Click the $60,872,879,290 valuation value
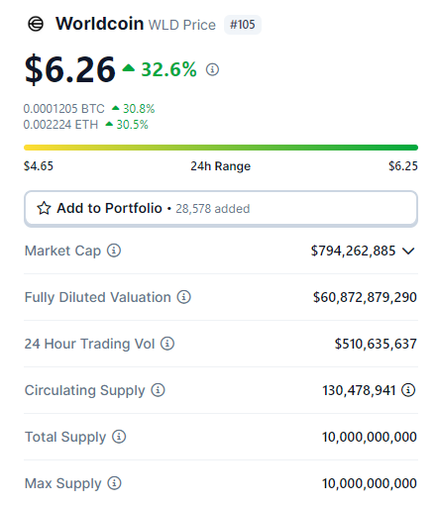The height and width of the screenshot is (506, 437). coord(365,297)
